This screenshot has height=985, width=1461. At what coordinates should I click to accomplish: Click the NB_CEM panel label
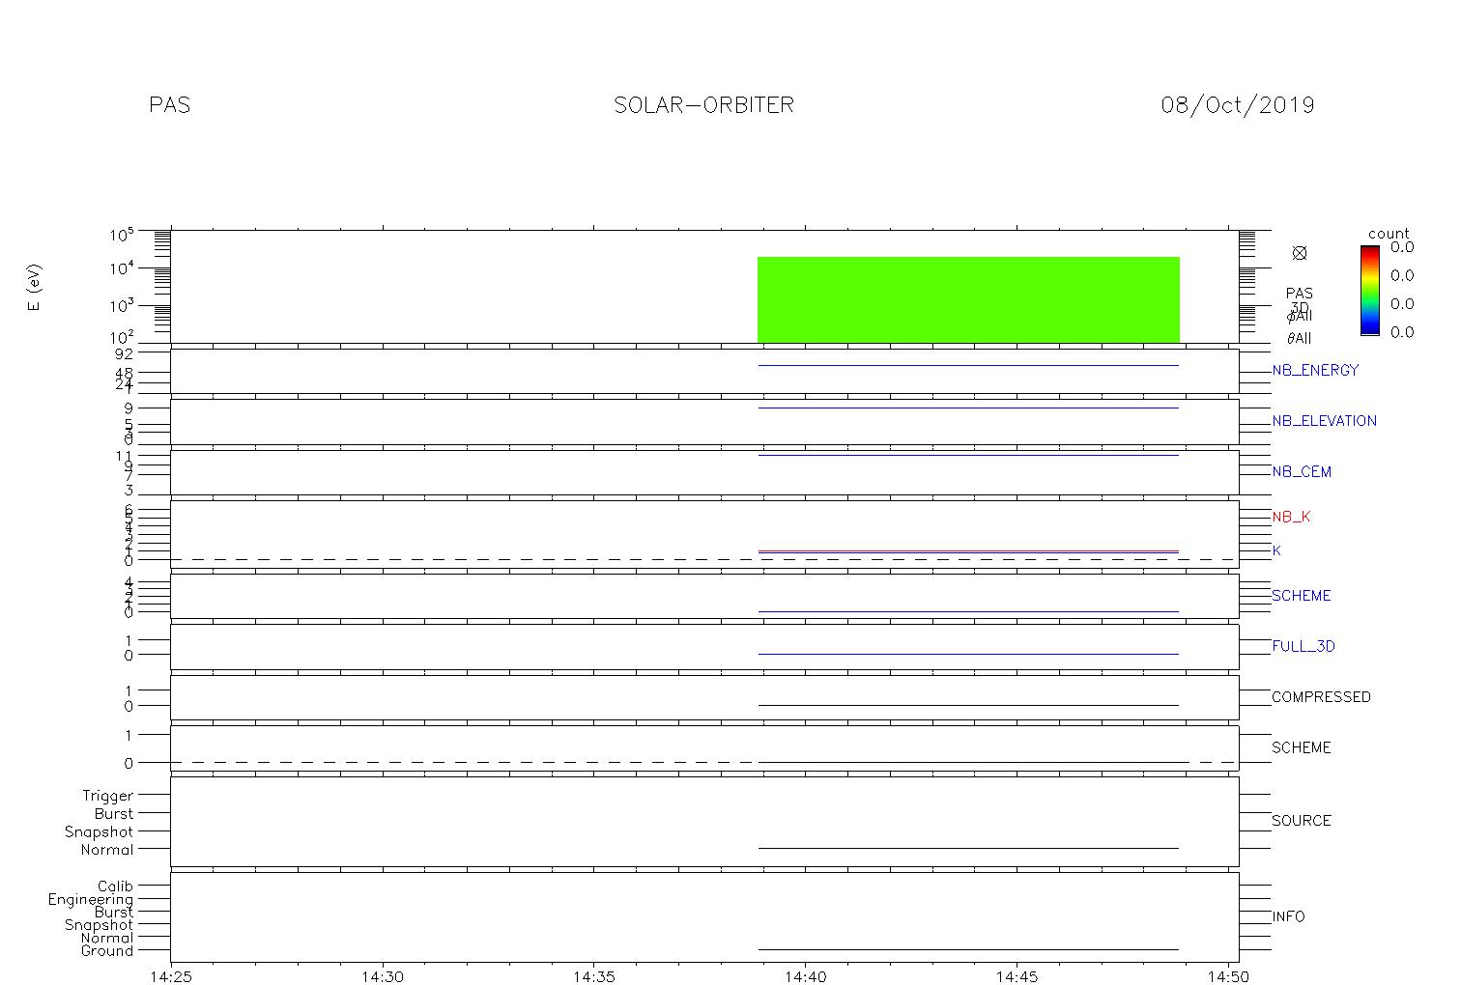coord(1302,472)
